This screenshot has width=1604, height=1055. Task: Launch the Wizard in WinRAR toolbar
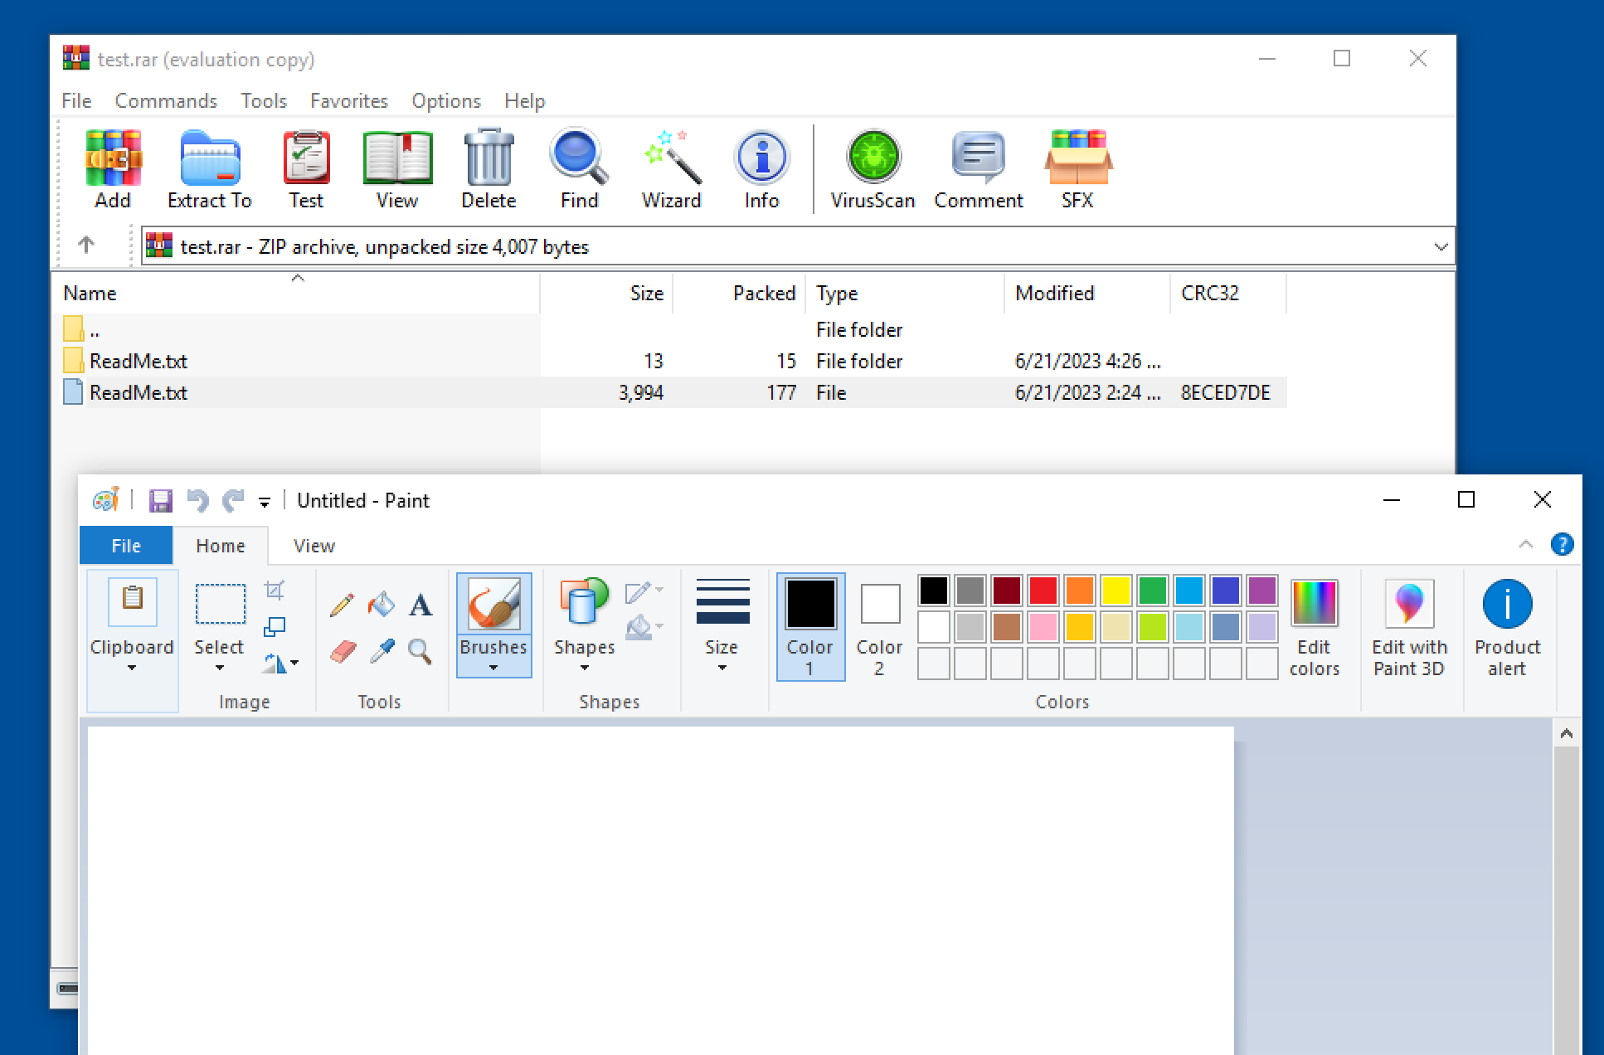point(671,169)
